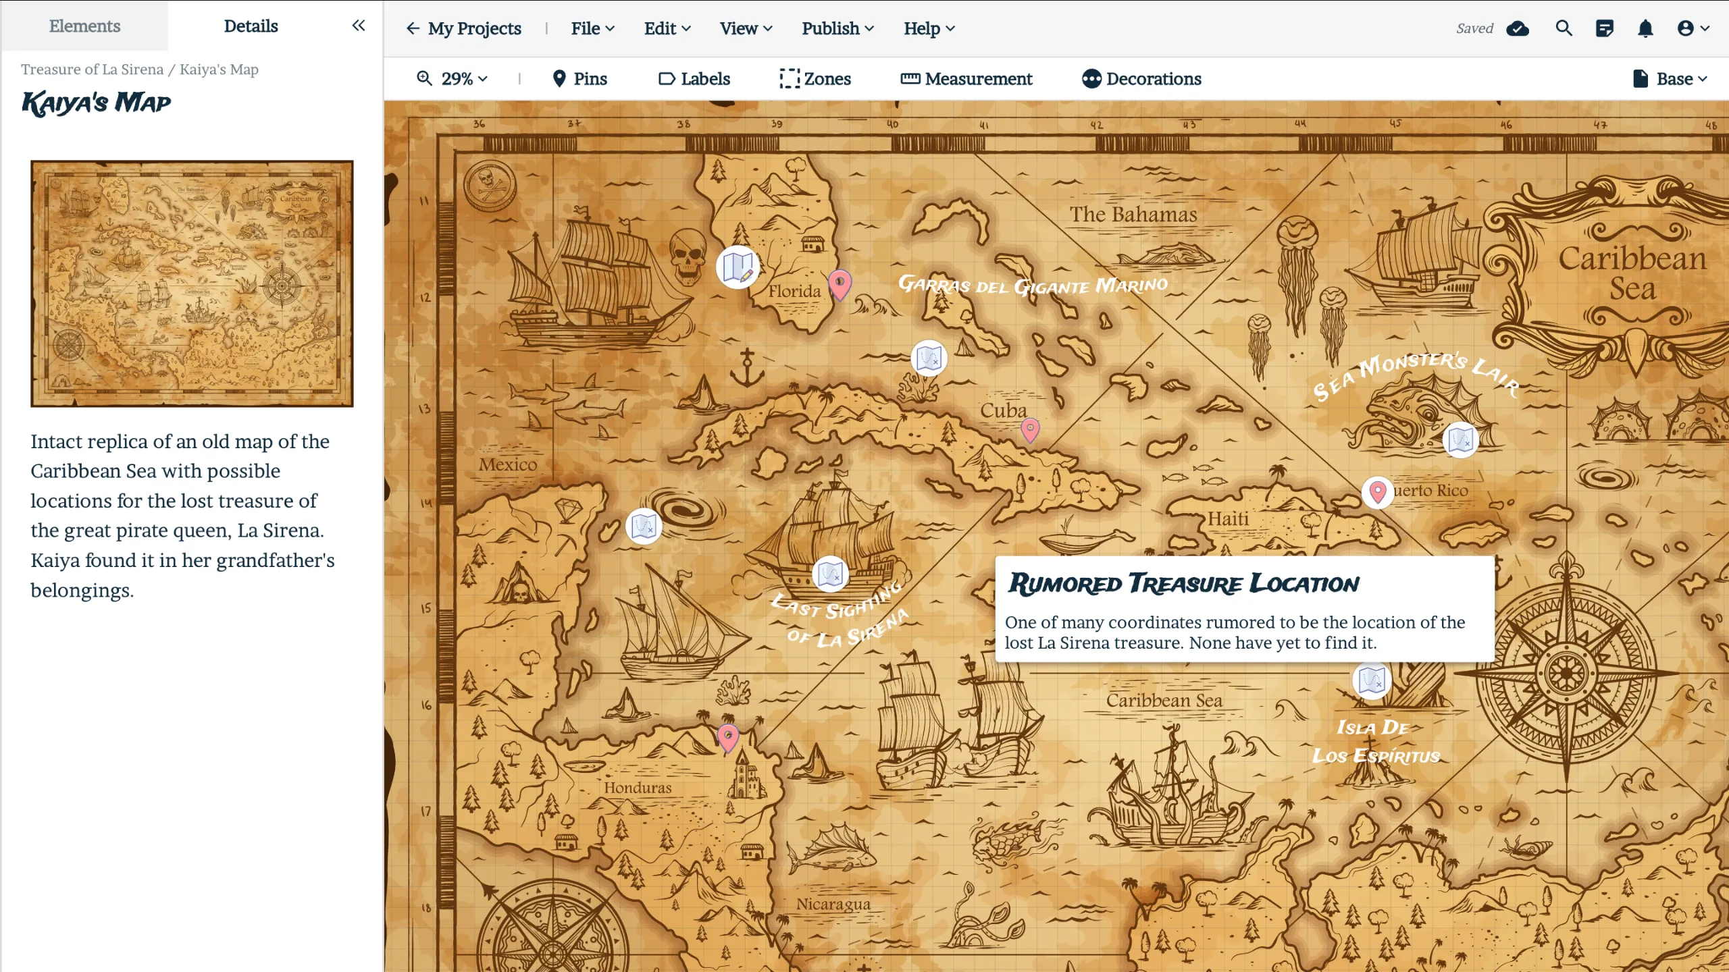Open the Zones tool
1729x972 pixels.
pos(815,79)
